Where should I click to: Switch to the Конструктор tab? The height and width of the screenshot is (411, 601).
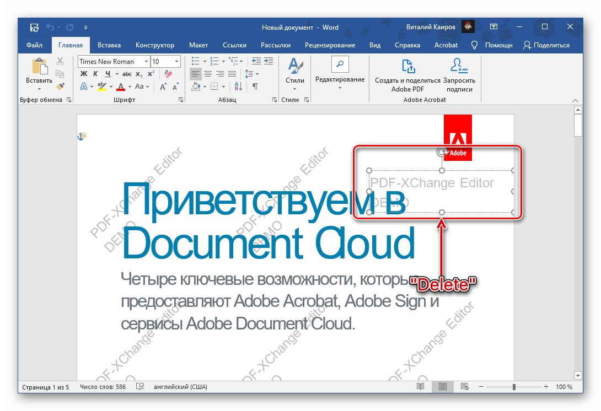click(155, 45)
